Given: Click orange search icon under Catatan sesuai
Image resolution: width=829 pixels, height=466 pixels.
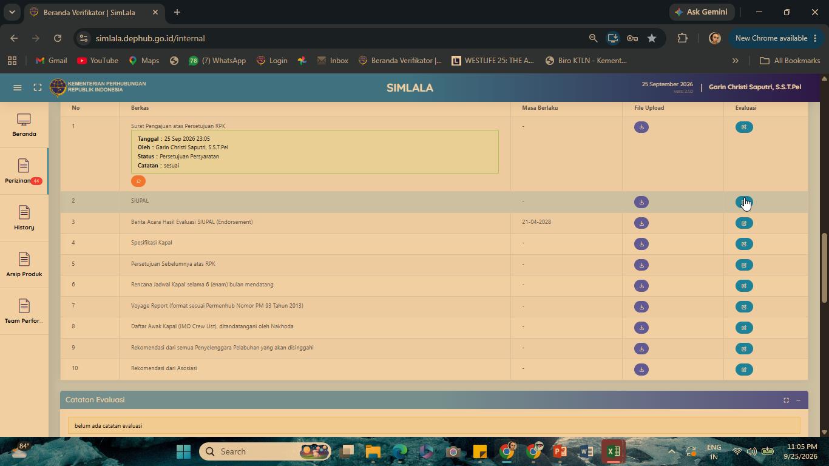Looking at the screenshot, I should tap(138, 181).
